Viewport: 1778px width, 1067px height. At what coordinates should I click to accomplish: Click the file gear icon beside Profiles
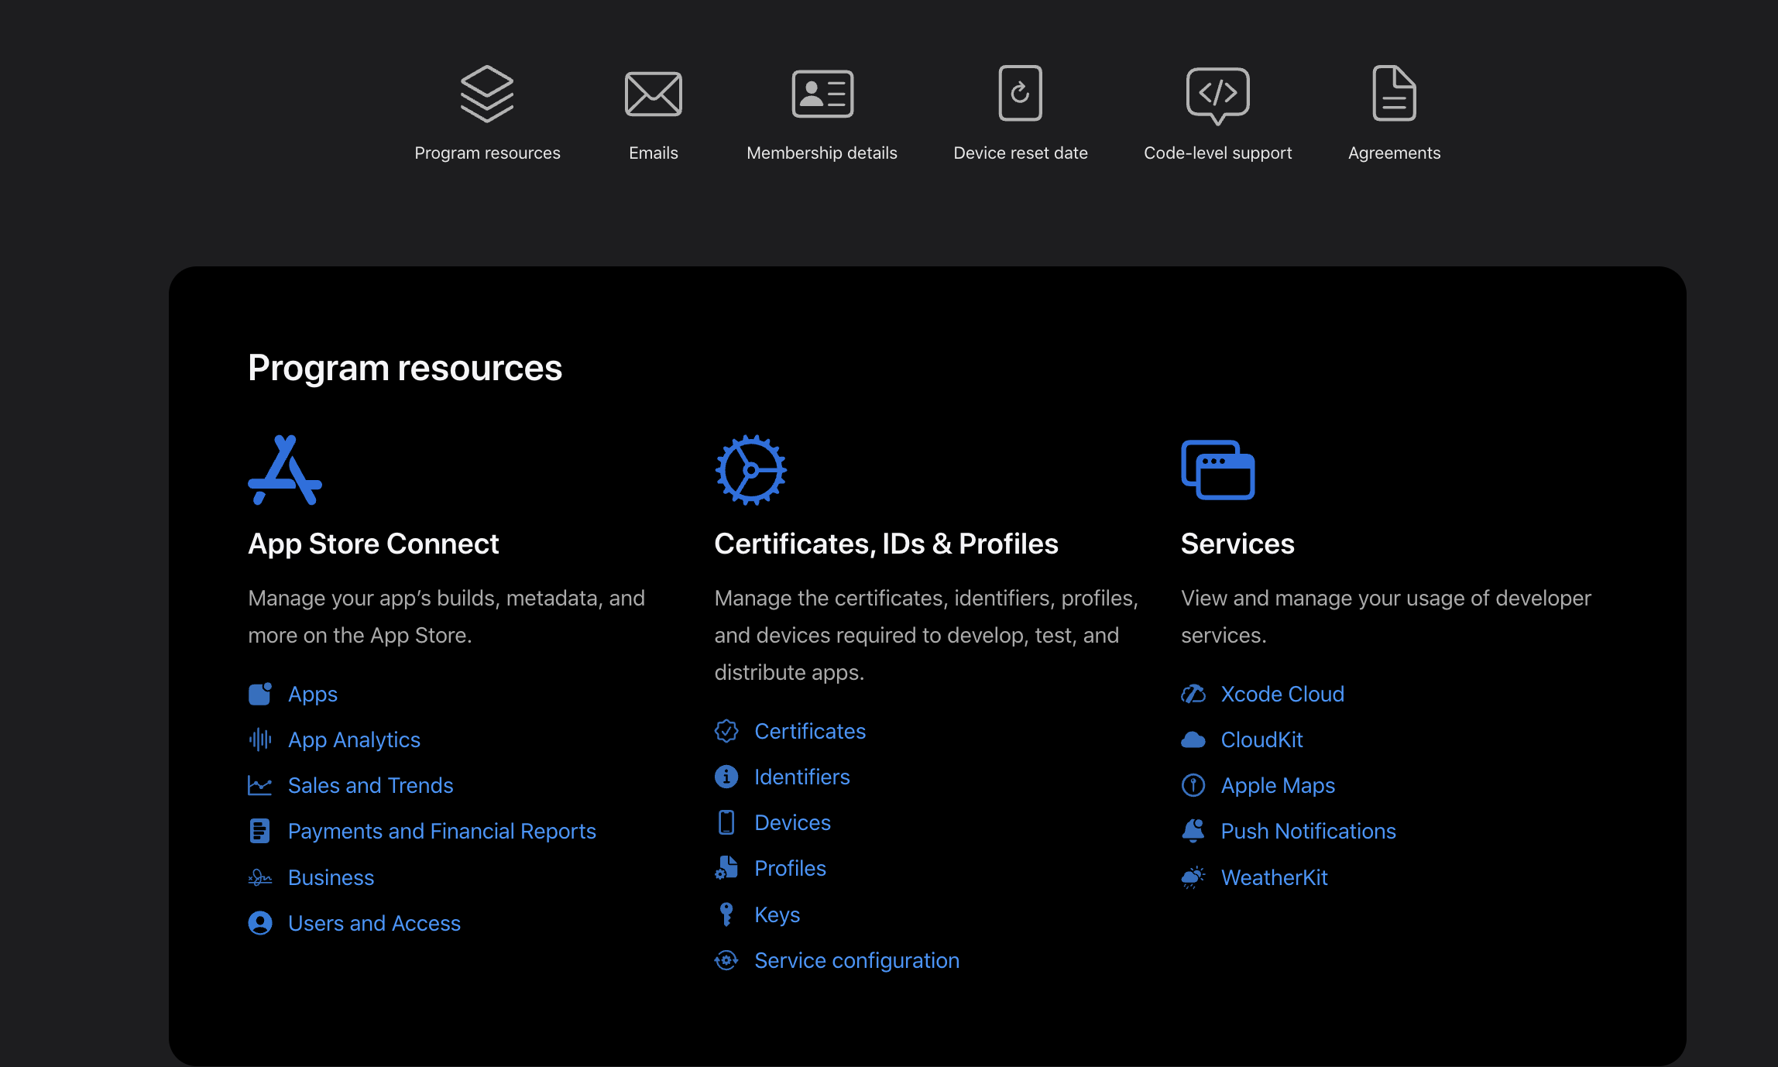tap(726, 868)
